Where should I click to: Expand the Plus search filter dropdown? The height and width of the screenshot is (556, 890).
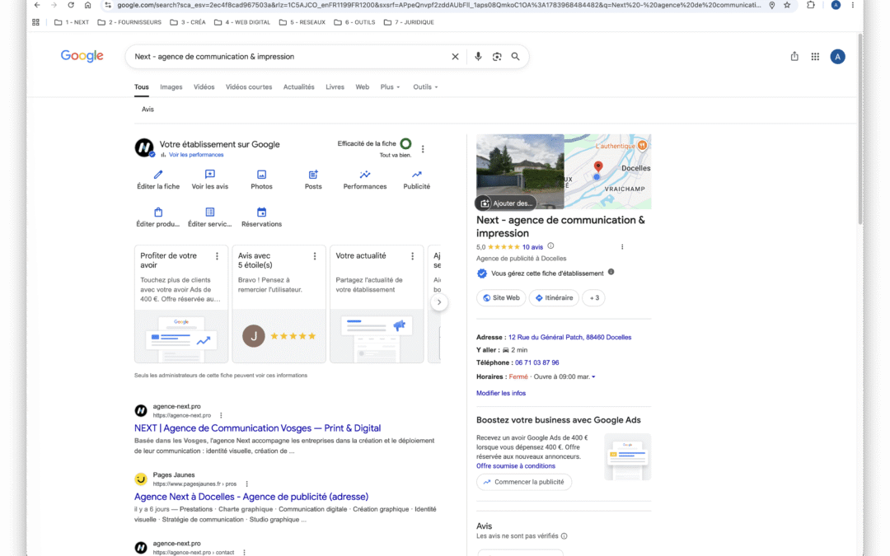coord(390,86)
